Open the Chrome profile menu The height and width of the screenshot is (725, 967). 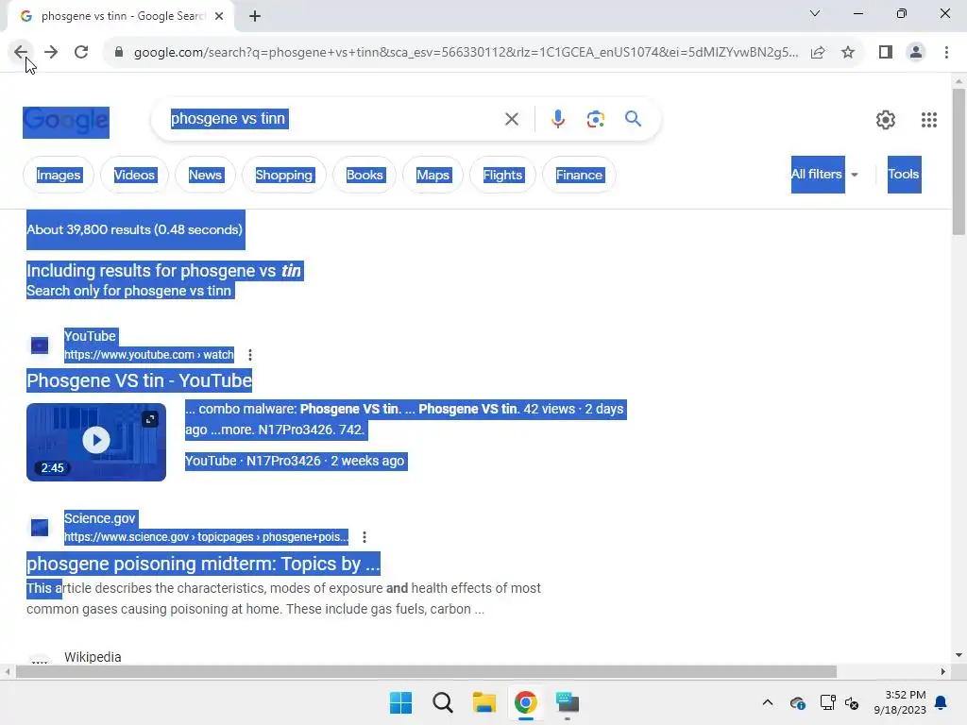click(x=916, y=53)
